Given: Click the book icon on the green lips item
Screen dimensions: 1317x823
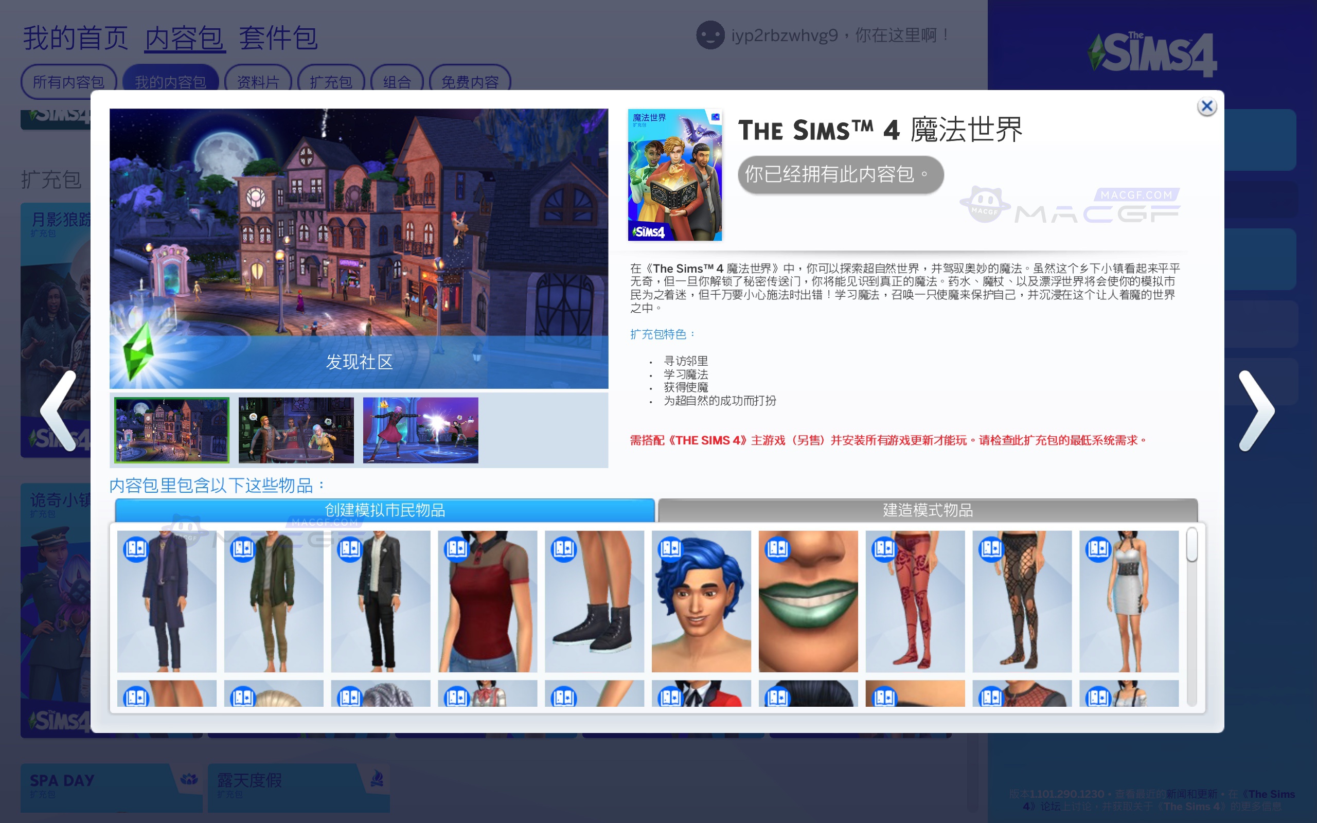Looking at the screenshot, I should [x=779, y=549].
